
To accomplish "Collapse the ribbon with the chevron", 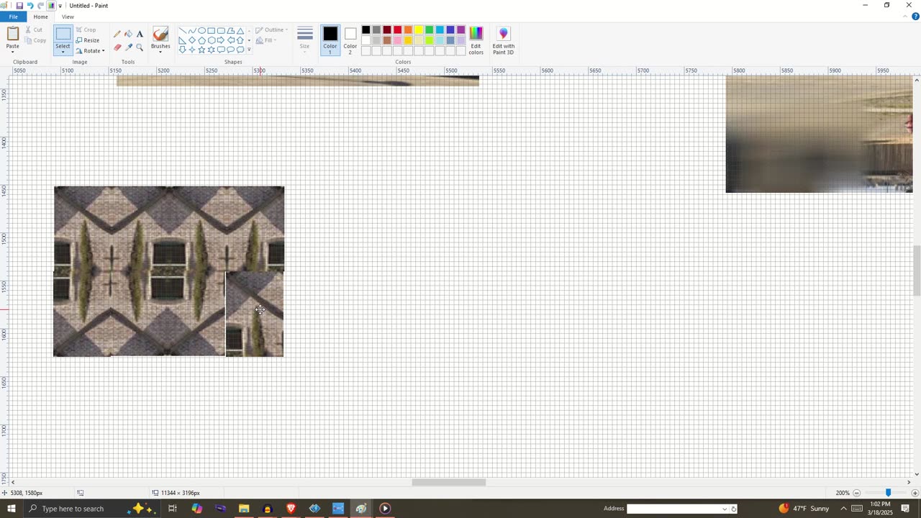I will click(906, 17).
